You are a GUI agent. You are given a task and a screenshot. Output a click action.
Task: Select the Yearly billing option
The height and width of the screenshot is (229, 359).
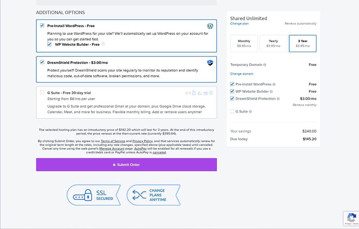(273, 43)
